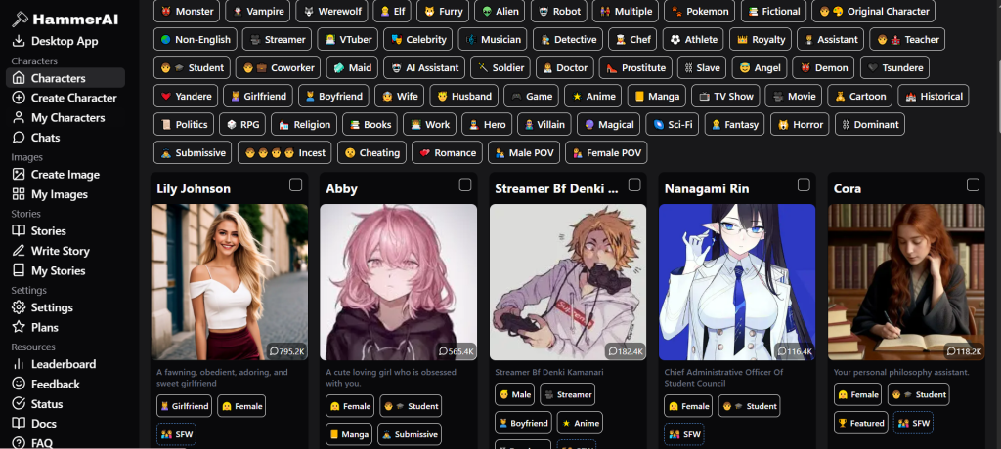Select the Sci-Fi category tag
1001x449 pixels.
[x=673, y=124]
